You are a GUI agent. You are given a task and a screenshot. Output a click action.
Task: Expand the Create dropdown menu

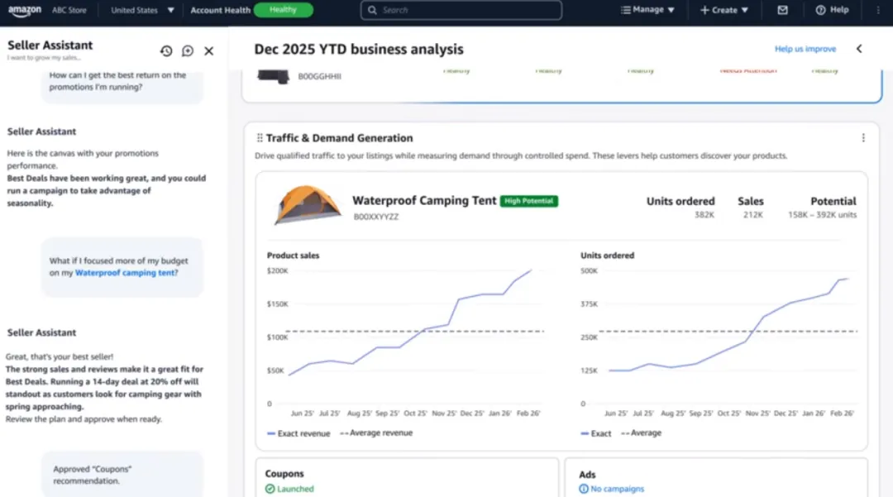[x=724, y=10]
